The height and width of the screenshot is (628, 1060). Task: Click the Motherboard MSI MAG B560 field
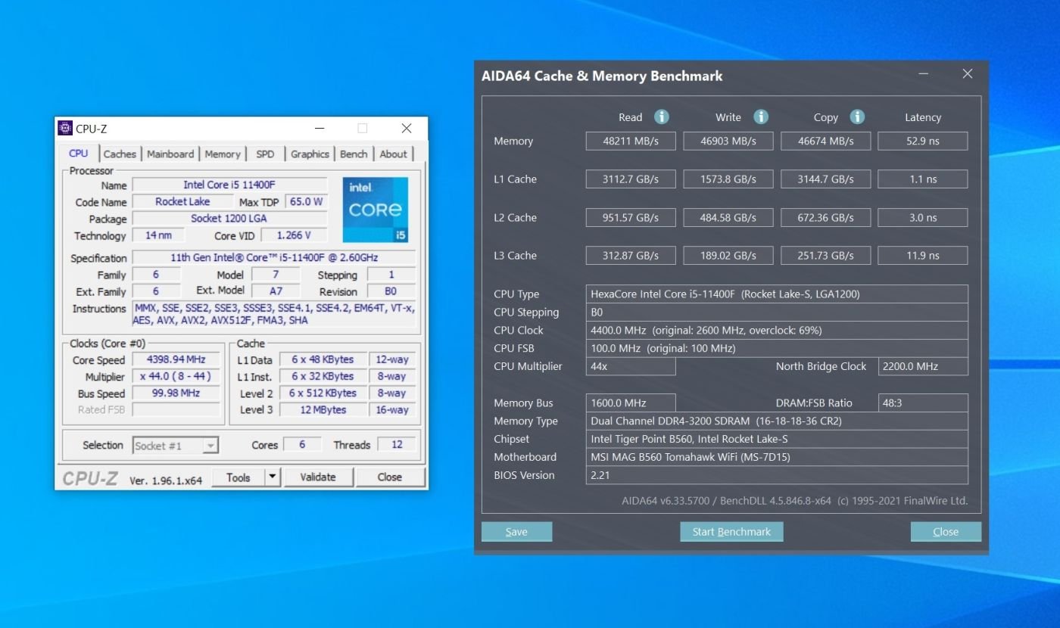(x=777, y=457)
